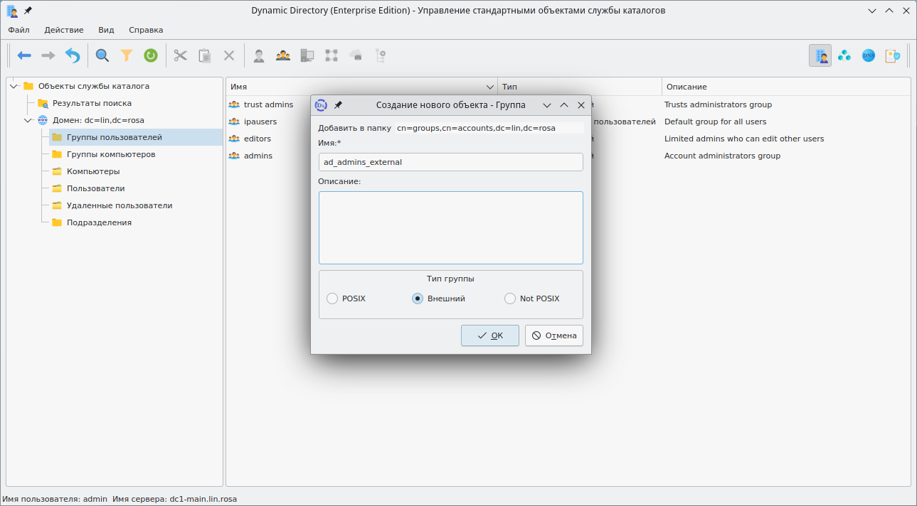This screenshot has width=917, height=506.
Task: Open search with the magnifying glass icon
Action: click(102, 55)
